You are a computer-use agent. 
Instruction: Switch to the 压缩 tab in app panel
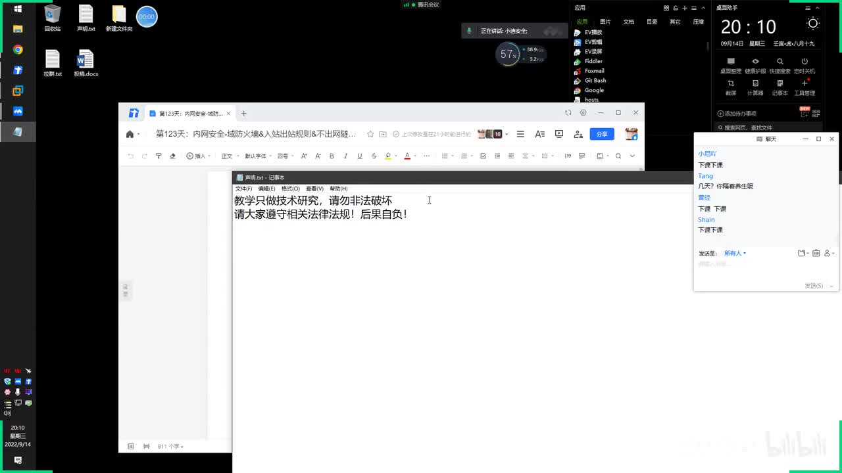tap(699, 22)
